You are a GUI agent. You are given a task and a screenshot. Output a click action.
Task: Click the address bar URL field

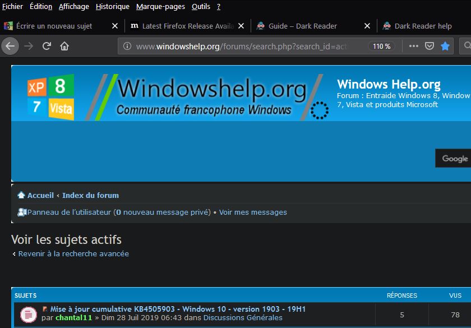tap(242, 46)
